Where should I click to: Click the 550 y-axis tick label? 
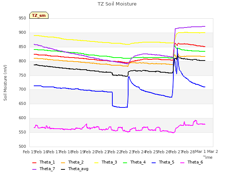coord(22,132)
